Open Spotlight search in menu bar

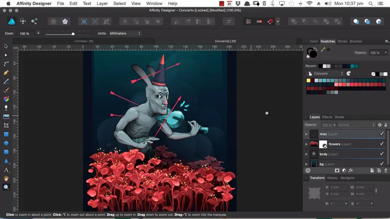tap(371, 4)
